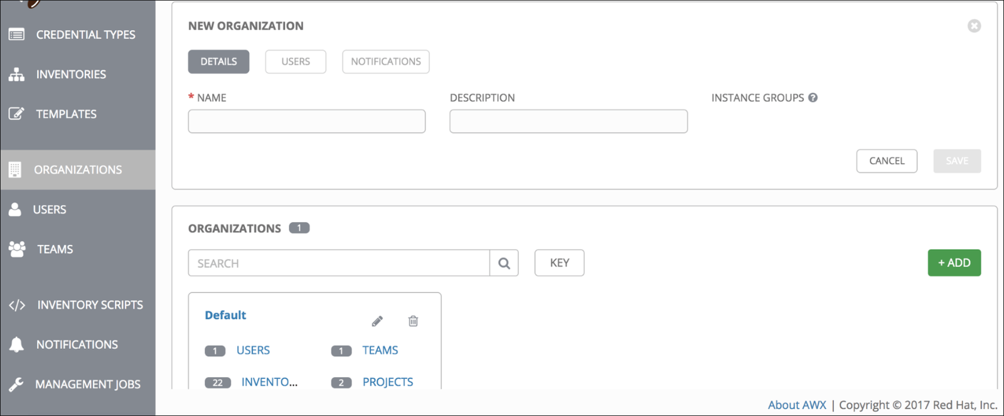Open Notifications in sidebar menu

coord(78,344)
